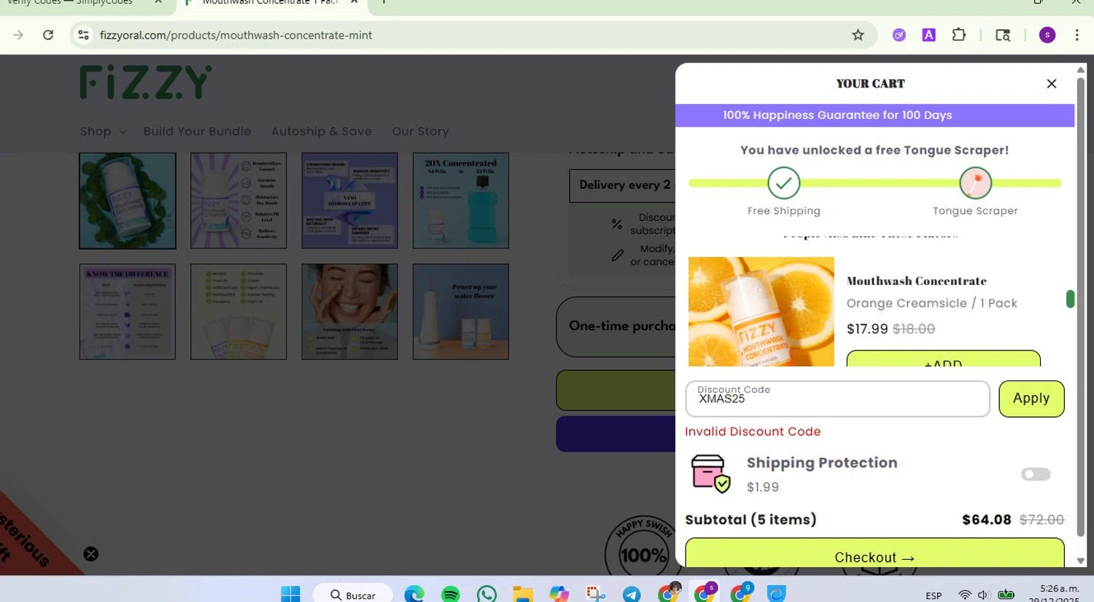Go forward in browser history
Viewport: 1094px width, 602px height.
(x=18, y=35)
